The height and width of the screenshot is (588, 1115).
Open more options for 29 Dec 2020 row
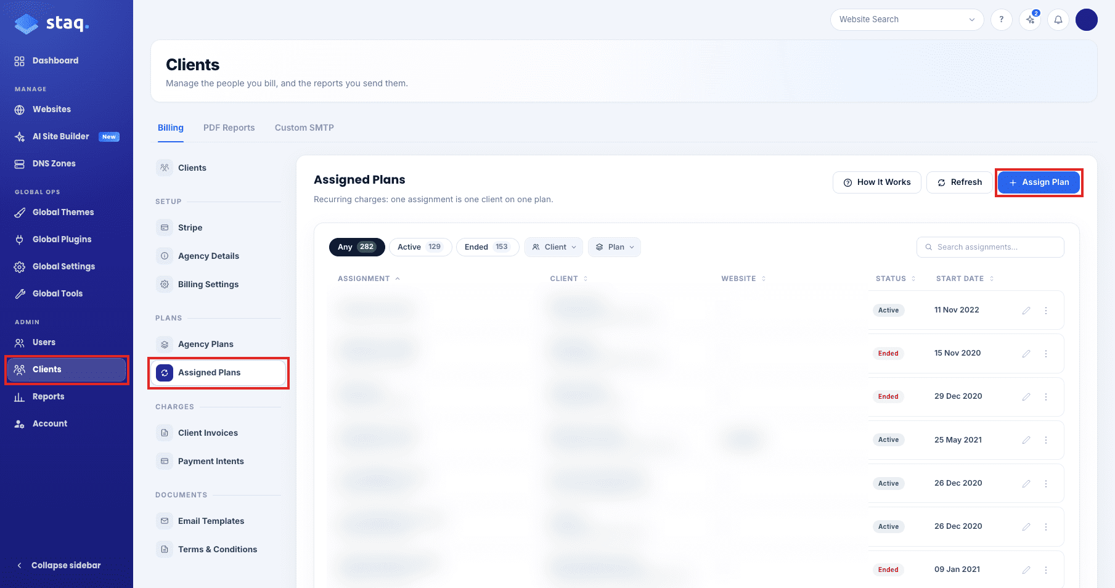coord(1046,397)
